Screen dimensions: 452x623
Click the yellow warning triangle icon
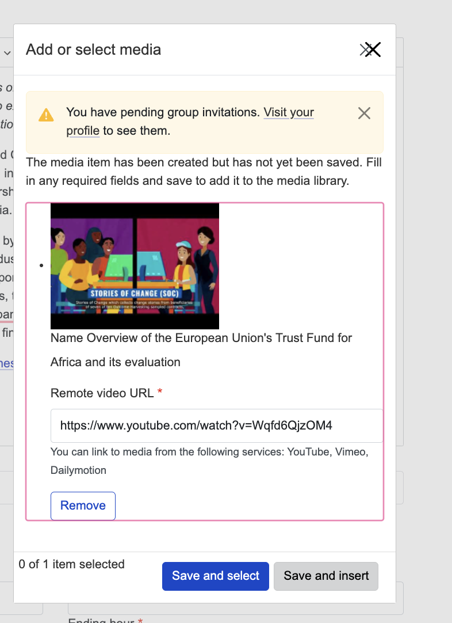[x=46, y=115]
